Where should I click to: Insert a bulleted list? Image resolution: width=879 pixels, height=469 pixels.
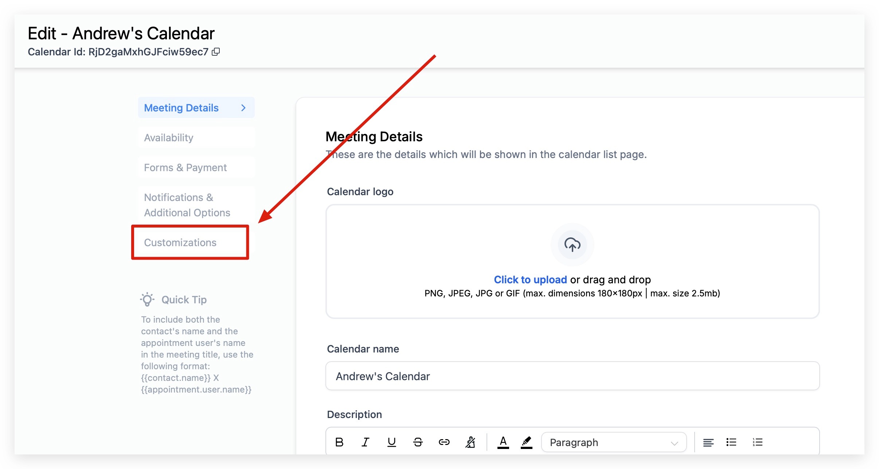(x=731, y=442)
